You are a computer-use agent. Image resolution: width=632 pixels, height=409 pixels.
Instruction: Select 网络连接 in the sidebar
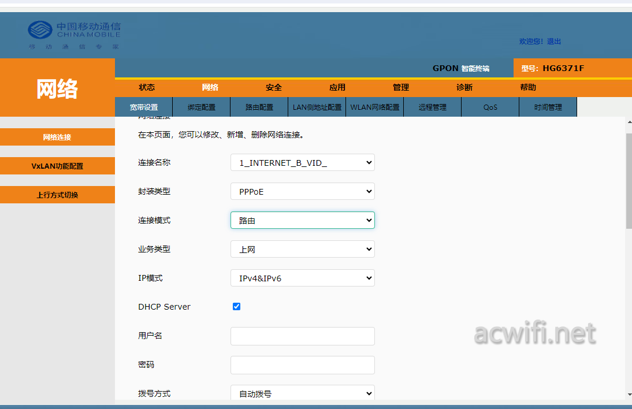point(57,137)
